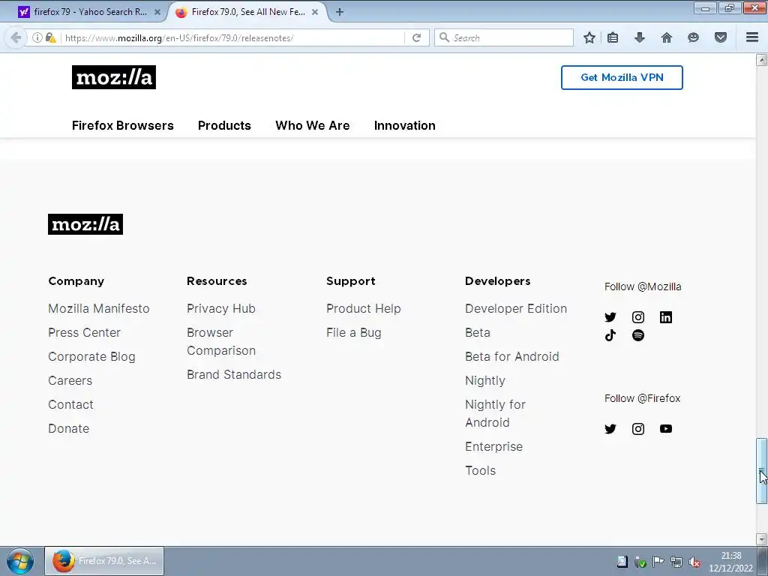Viewport: 768px width, 576px height.
Task: Open the Who We Are menu
Action: point(313,125)
